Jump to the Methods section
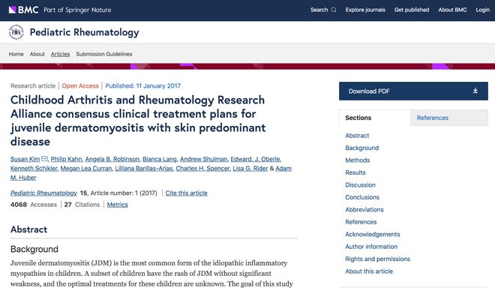The height and width of the screenshot is (288, 495). pyautogui.click(x=357, y=160)
